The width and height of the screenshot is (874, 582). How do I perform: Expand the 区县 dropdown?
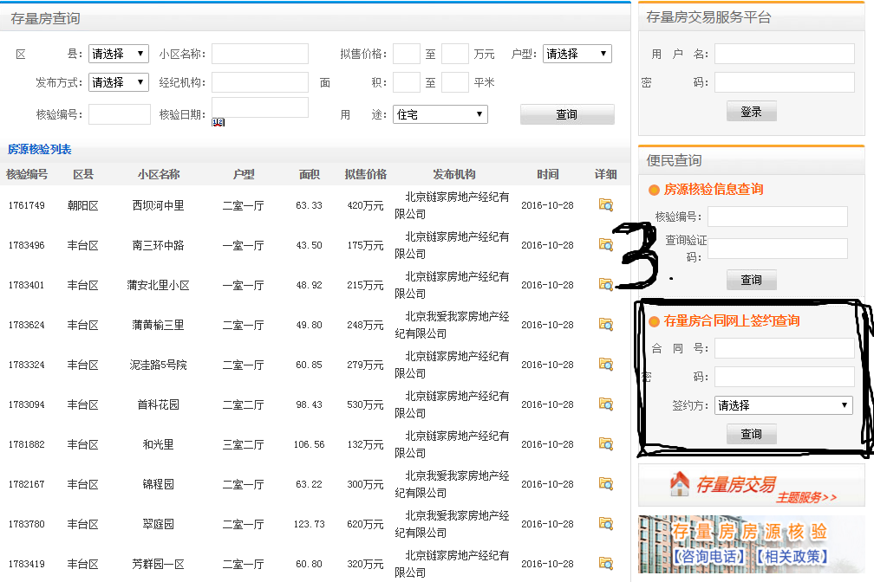[119, 54]
